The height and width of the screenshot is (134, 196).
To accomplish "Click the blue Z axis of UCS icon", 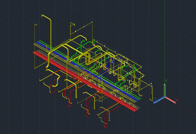I will point(159,100).
